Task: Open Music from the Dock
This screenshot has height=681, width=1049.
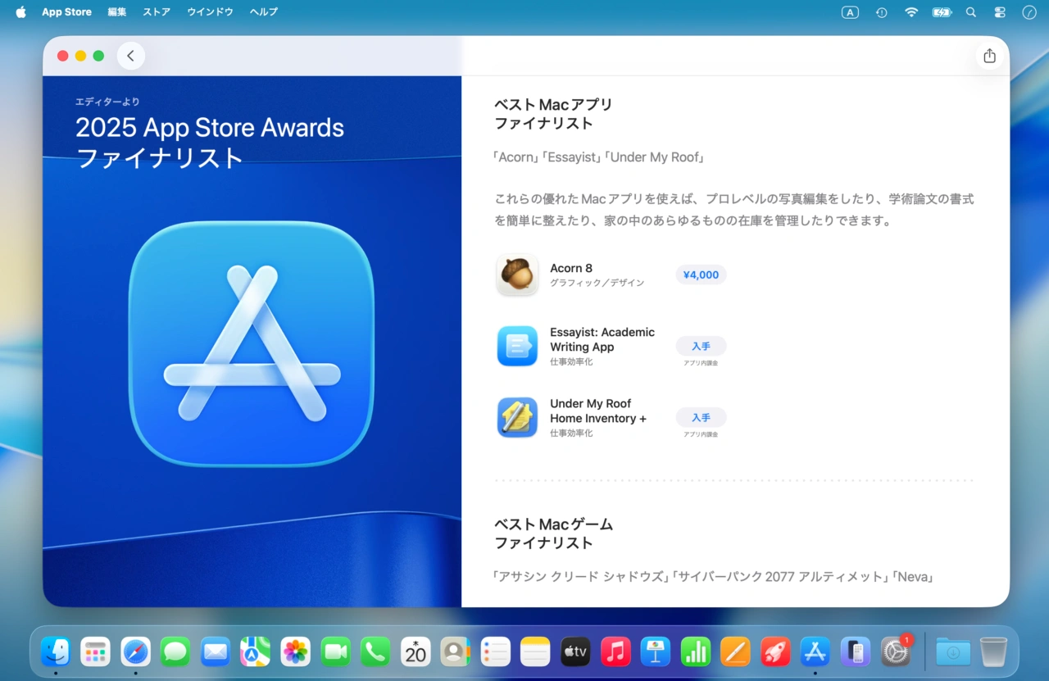Action: (615, 651)
